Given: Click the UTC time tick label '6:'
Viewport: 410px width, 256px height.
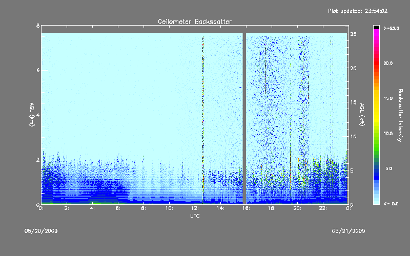Looking at the screenshot, I should (118, 208).
